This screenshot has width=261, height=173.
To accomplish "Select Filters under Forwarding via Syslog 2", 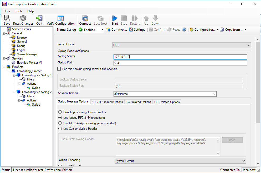I will click(30, 96).
